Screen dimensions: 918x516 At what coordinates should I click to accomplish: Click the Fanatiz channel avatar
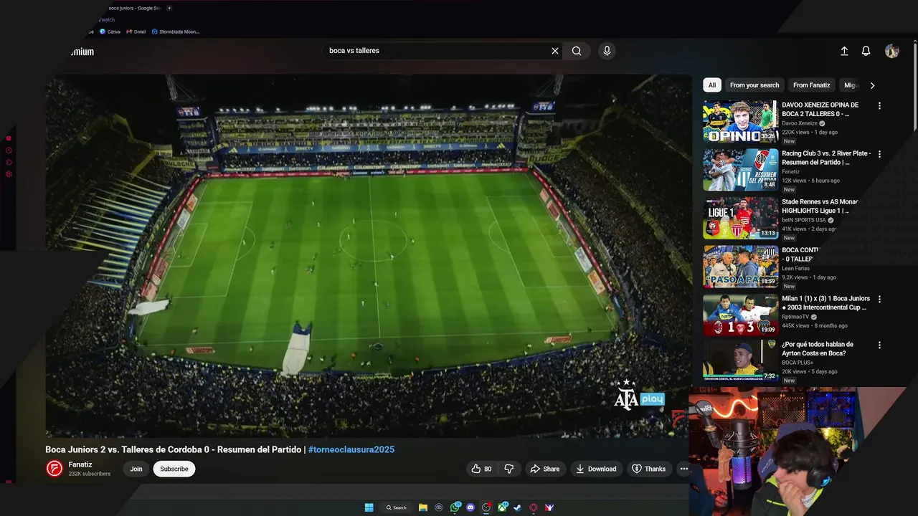point(55,469)
